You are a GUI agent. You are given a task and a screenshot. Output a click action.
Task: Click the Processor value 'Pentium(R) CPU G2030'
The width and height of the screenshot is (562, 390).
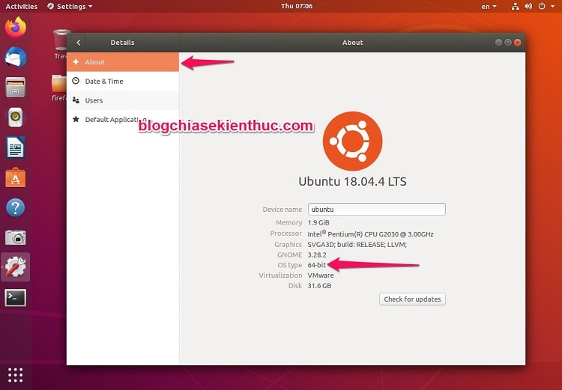pyautogui.click(x=363, y=234)
